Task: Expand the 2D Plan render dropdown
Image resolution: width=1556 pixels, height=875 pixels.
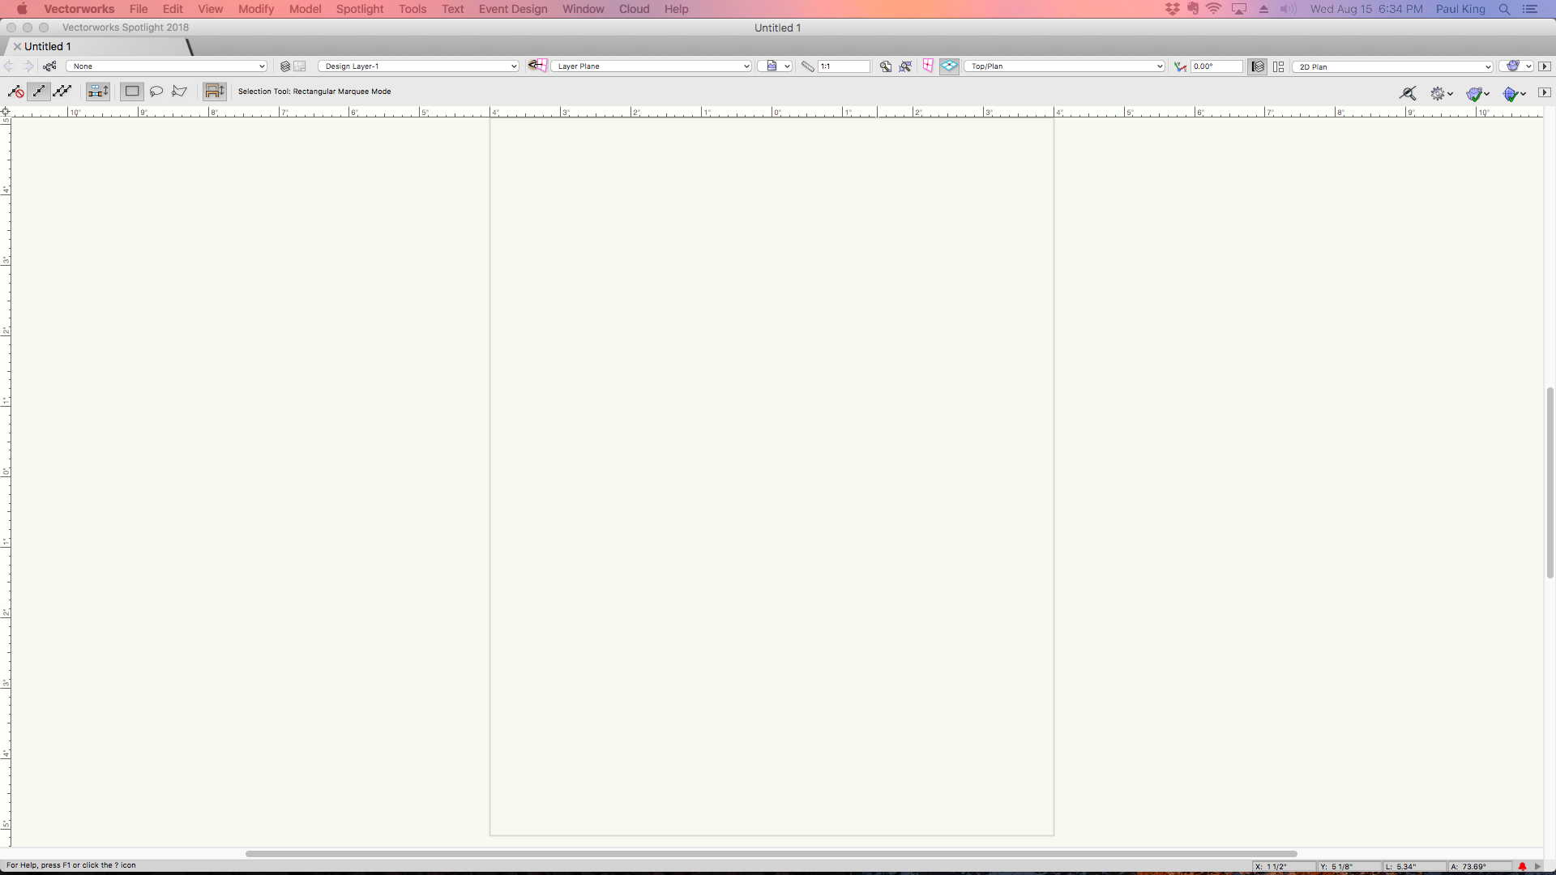Action: [x=1392, y=66]
